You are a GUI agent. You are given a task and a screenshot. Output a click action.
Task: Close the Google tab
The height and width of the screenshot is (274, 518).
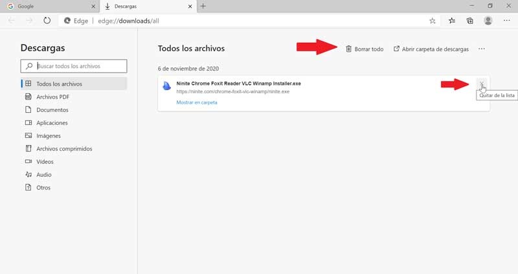pos(93,6)
